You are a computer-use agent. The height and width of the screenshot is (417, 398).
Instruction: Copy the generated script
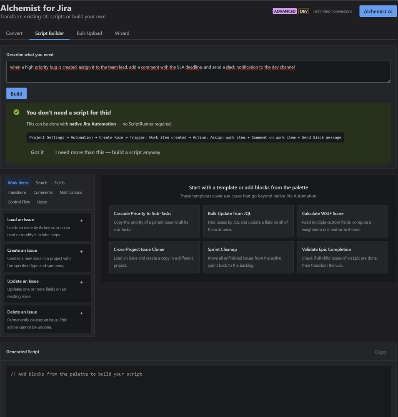380,352
